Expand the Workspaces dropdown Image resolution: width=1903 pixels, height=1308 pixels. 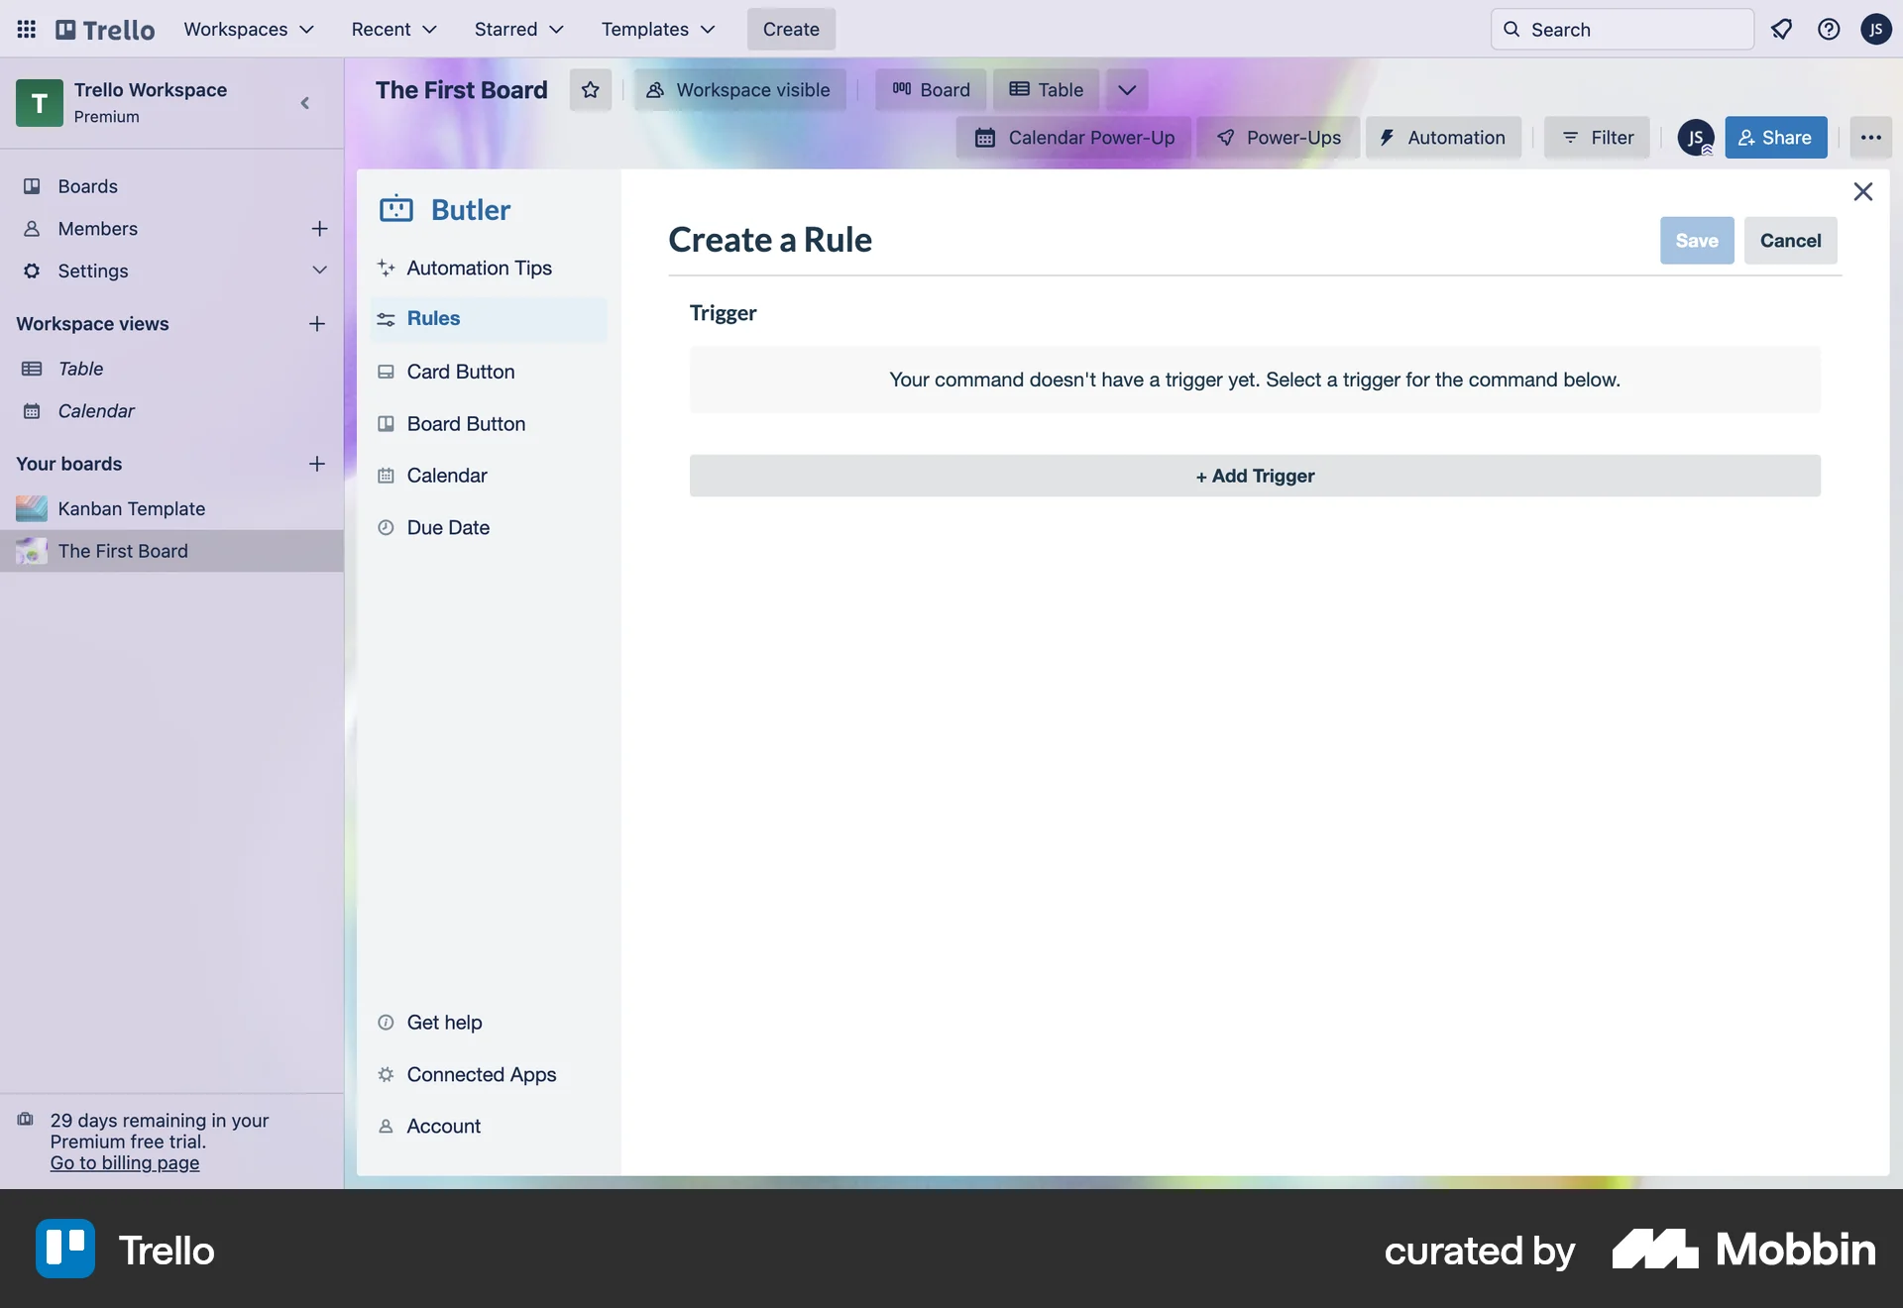[249, 29]
